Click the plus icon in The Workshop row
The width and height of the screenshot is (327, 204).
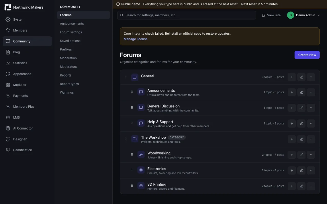(292, 139)
